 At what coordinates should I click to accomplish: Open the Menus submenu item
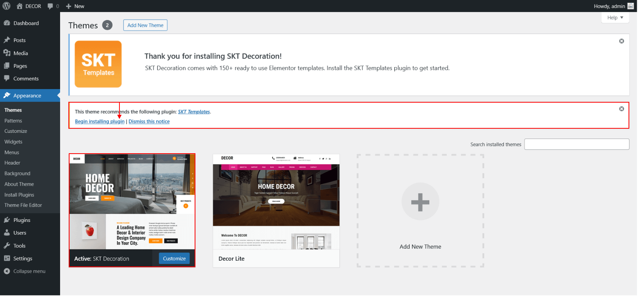pos(12,152)
